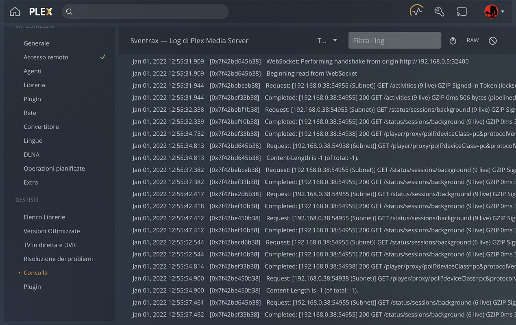516x325 pixels.
Task: Open Versioni Ottimizzate
Action: tap(52, 231)
